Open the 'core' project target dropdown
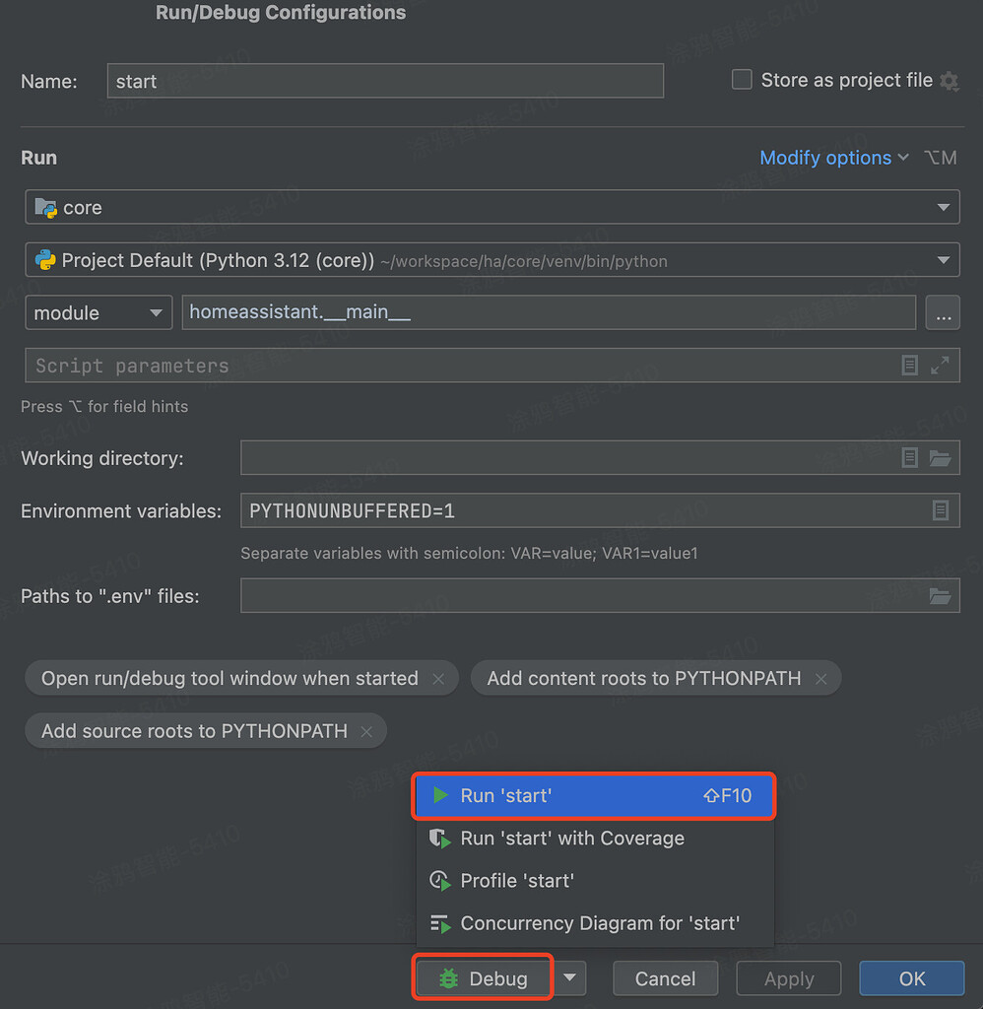This screenshot has height=1009, width=983. coord(944,207)
